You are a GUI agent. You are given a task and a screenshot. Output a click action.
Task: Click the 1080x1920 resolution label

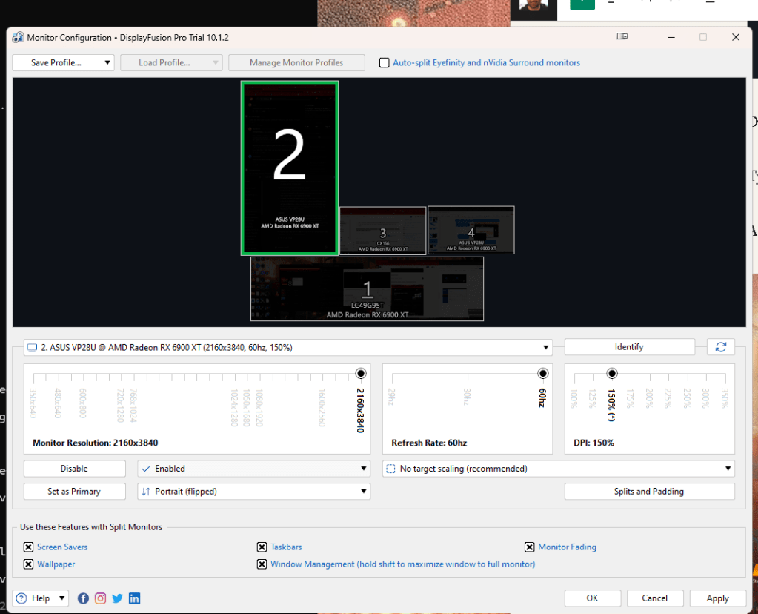[x=259, y=407]
